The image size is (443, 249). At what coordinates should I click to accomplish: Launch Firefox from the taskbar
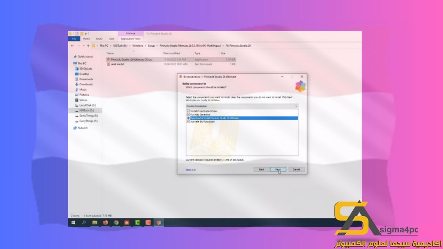point(105,223)
